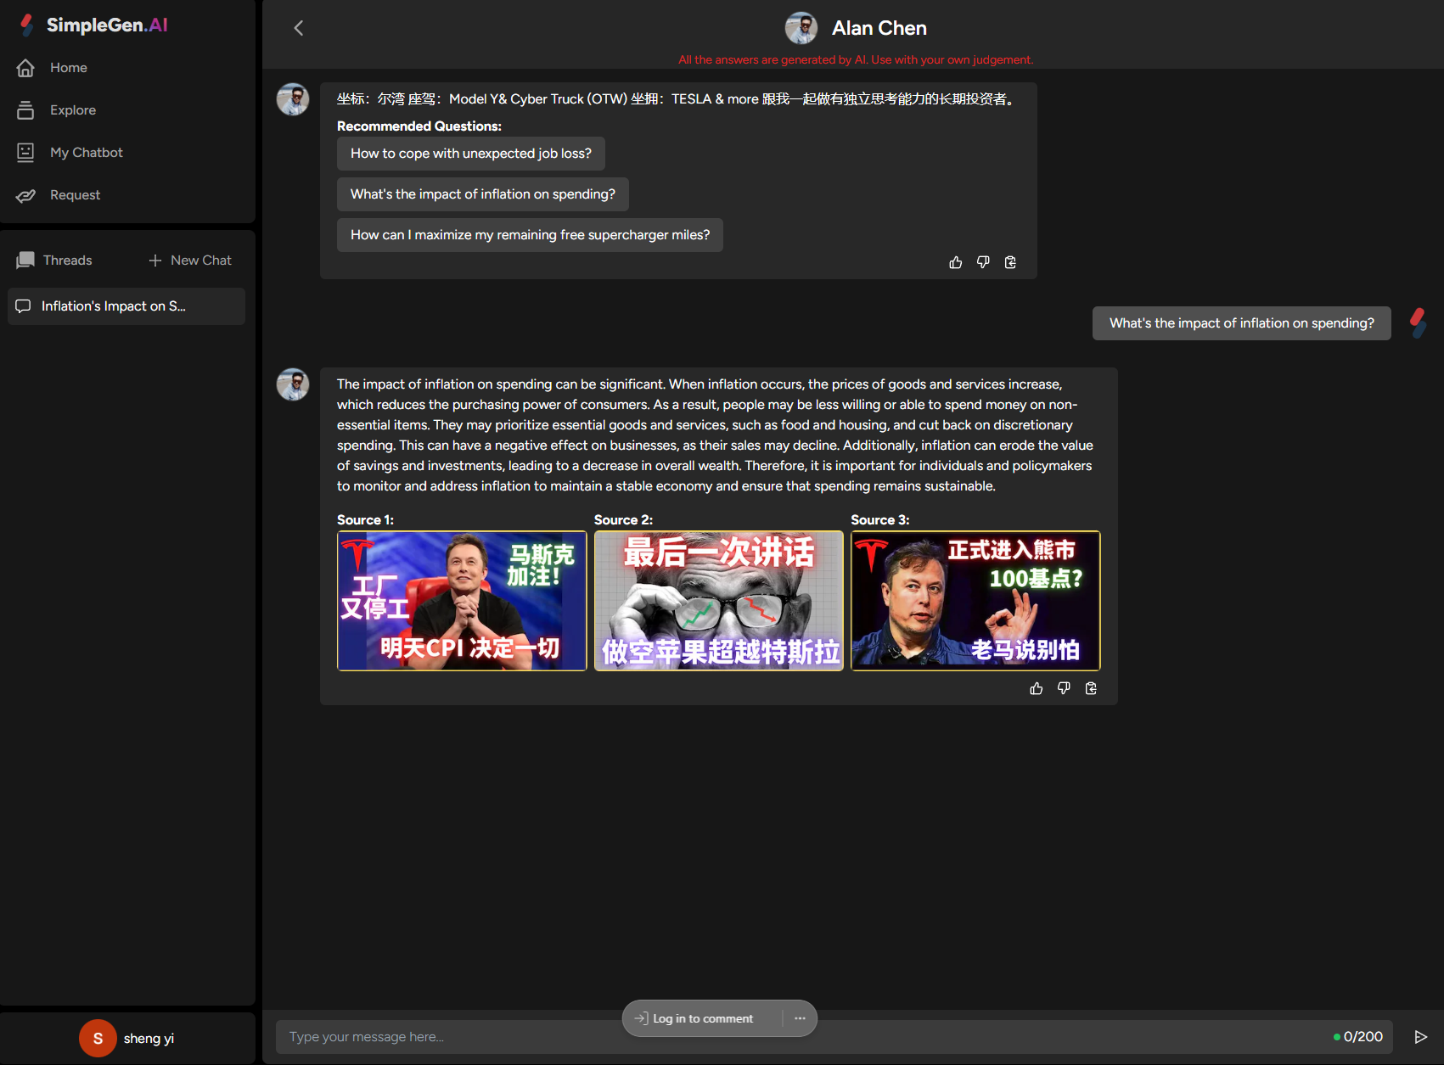Viewport: 1444px width, 1065px height.
Task: Click the Threads chat bubbles icon
Action: click(x=25, y=261)
